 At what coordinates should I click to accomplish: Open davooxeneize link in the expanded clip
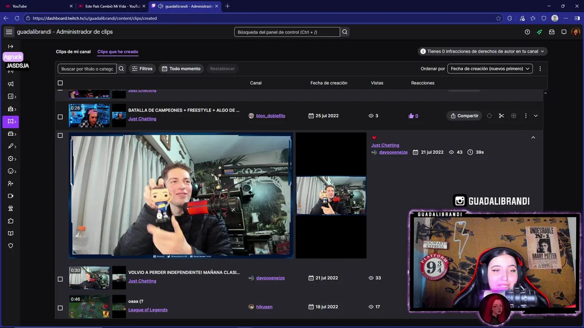pos(393,152)
